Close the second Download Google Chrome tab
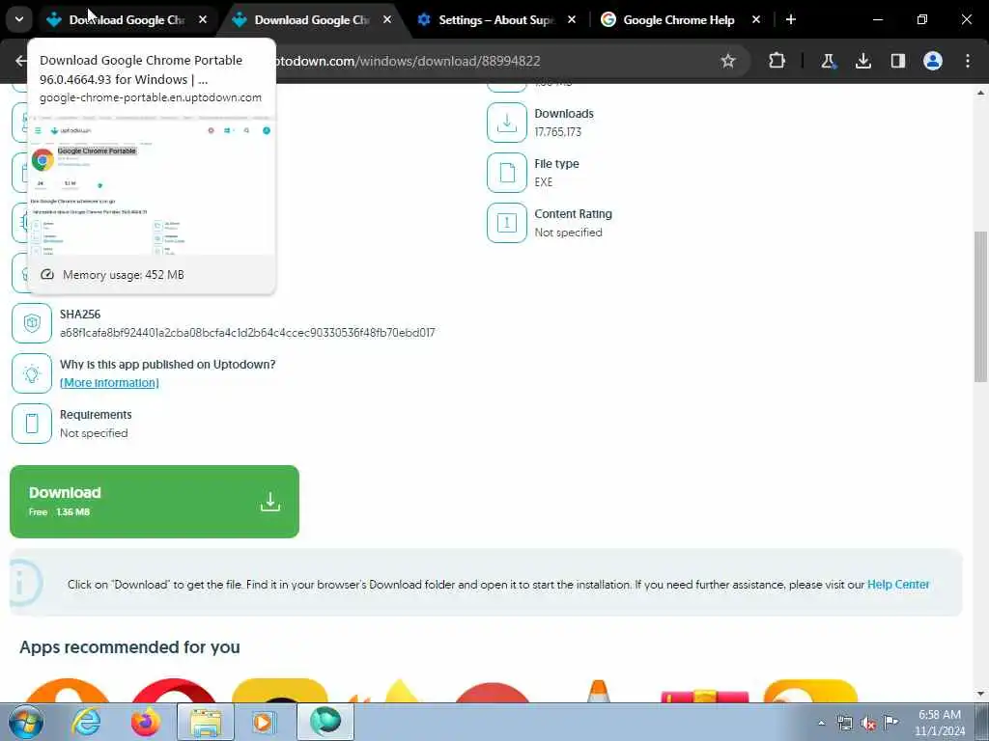 (x=387, y=19)
